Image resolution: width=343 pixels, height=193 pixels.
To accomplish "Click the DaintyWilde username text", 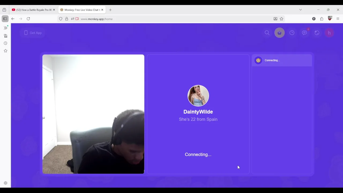I will coord(198,112).
